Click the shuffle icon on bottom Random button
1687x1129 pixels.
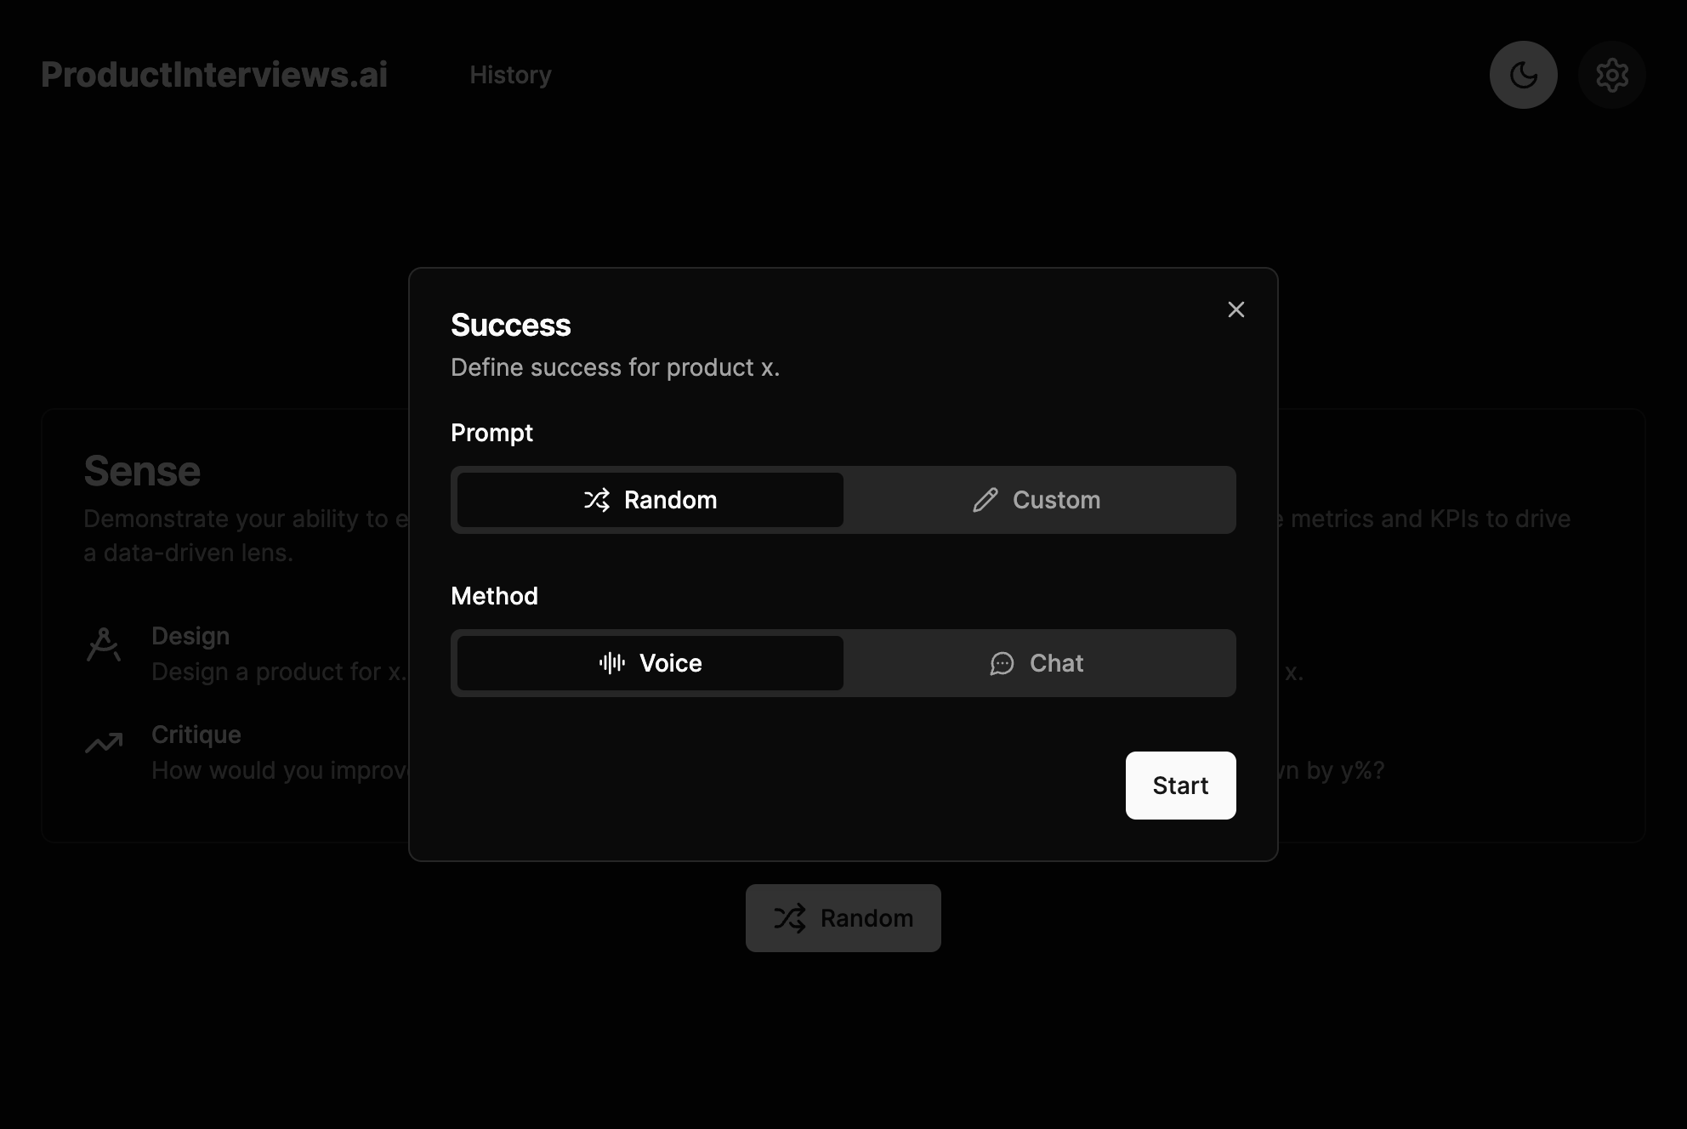(x=789, y=918)
